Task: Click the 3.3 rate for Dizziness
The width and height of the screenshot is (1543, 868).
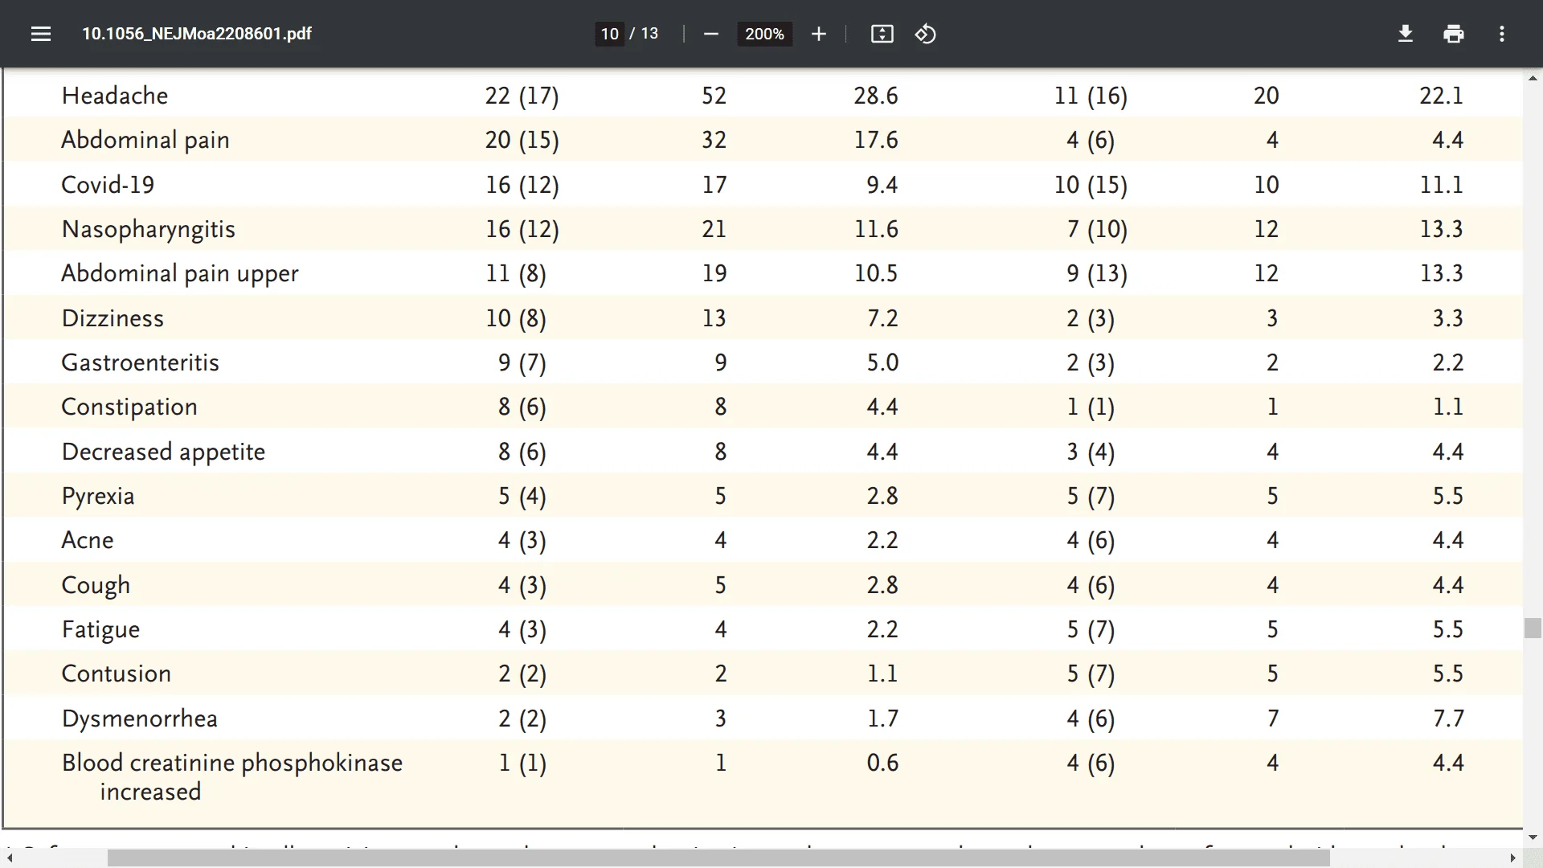Action: pyautogui.click(x=1448, y=318)
